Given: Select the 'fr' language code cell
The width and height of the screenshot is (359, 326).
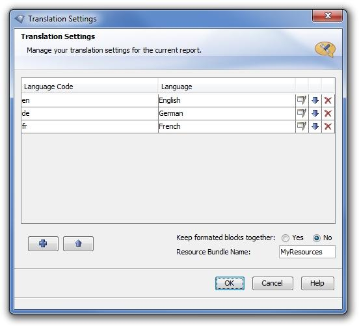Looking at the screenshot, I should [90, 126].
